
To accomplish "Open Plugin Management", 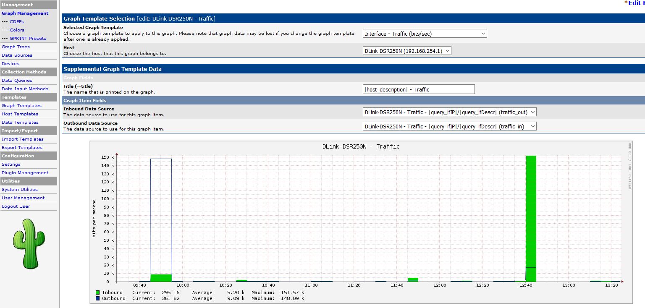I will point(25,173).
